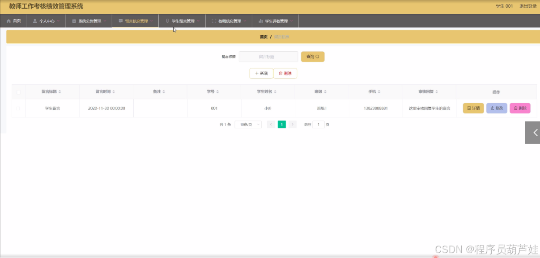Click the 详情 button for the record

[x=473, y=108]
